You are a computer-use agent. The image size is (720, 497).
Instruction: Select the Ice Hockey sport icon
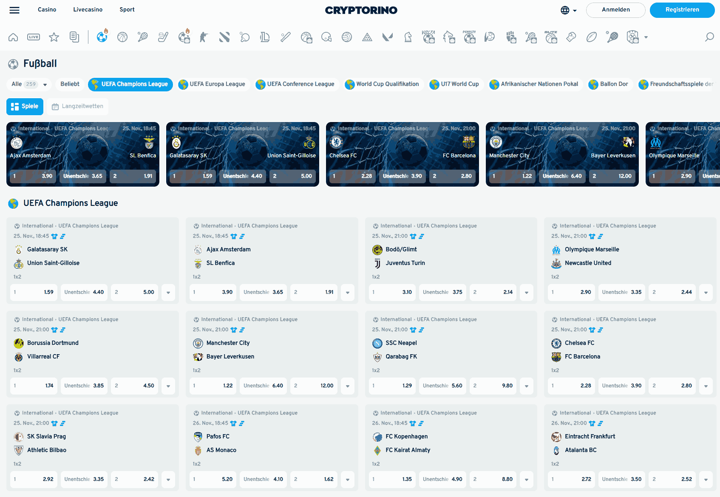(163, 37)
